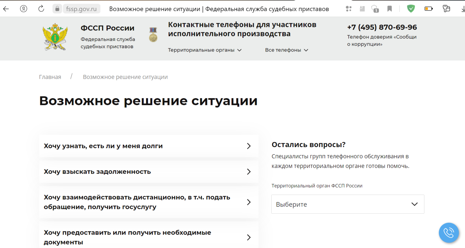The height and width of the screenshot is (248, 465).
Task: Open the tabs counter icon
Action: click(x=375, y=9)
